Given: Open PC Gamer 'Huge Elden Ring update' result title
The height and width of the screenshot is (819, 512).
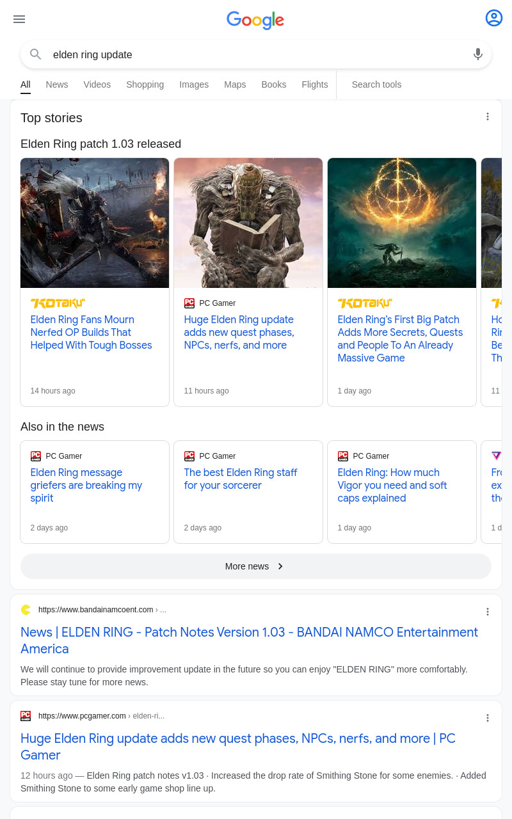Looking at the screenshot, I should click(238, 746).
